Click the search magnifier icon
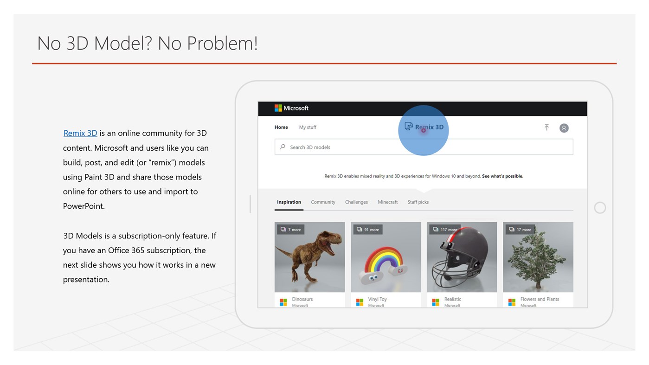 pos(282,147)
